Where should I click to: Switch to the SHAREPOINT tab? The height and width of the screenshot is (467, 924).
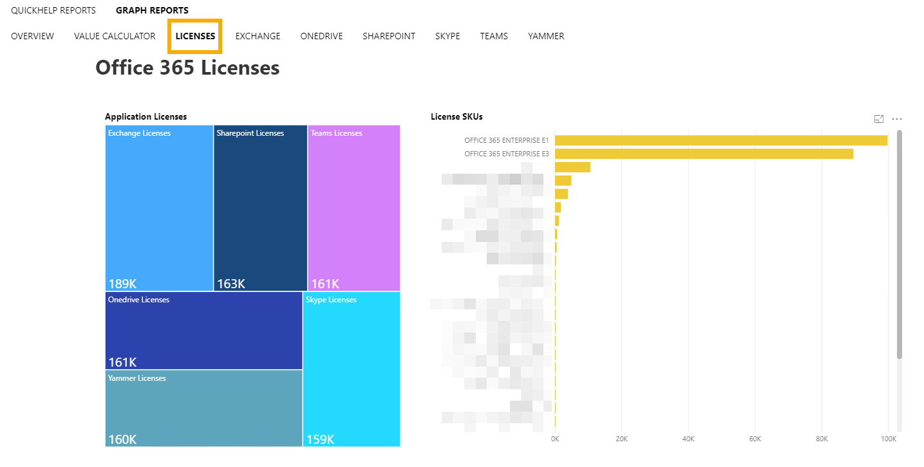coord(388,36)
